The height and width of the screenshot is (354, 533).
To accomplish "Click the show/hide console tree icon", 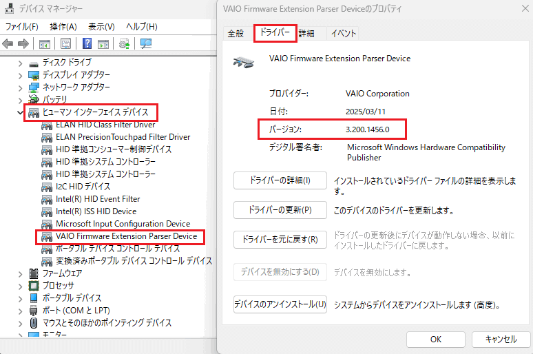I will pos(45,43).
